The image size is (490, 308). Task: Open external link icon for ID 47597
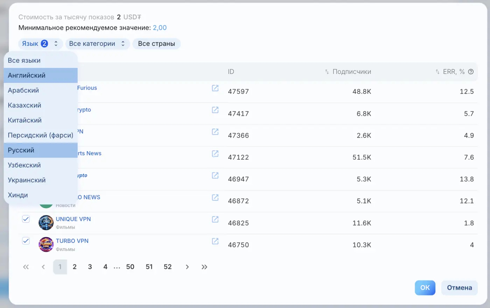(x=215, y=88)
